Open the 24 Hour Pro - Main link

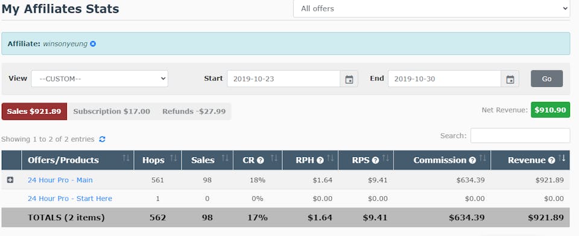pos(60,180)
